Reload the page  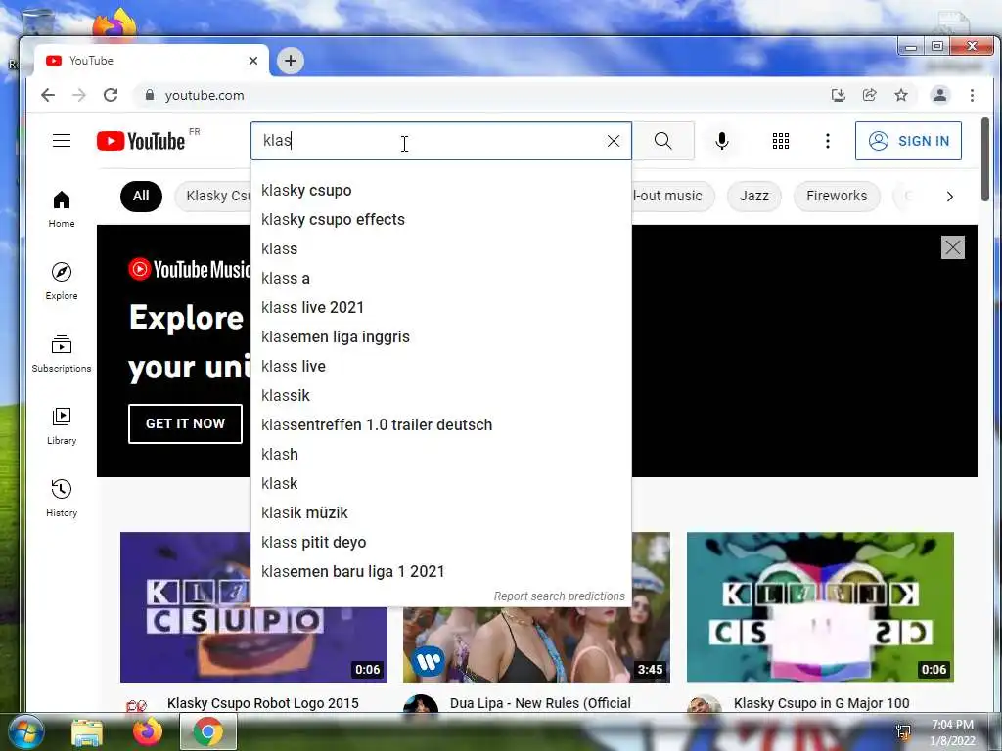111,95
